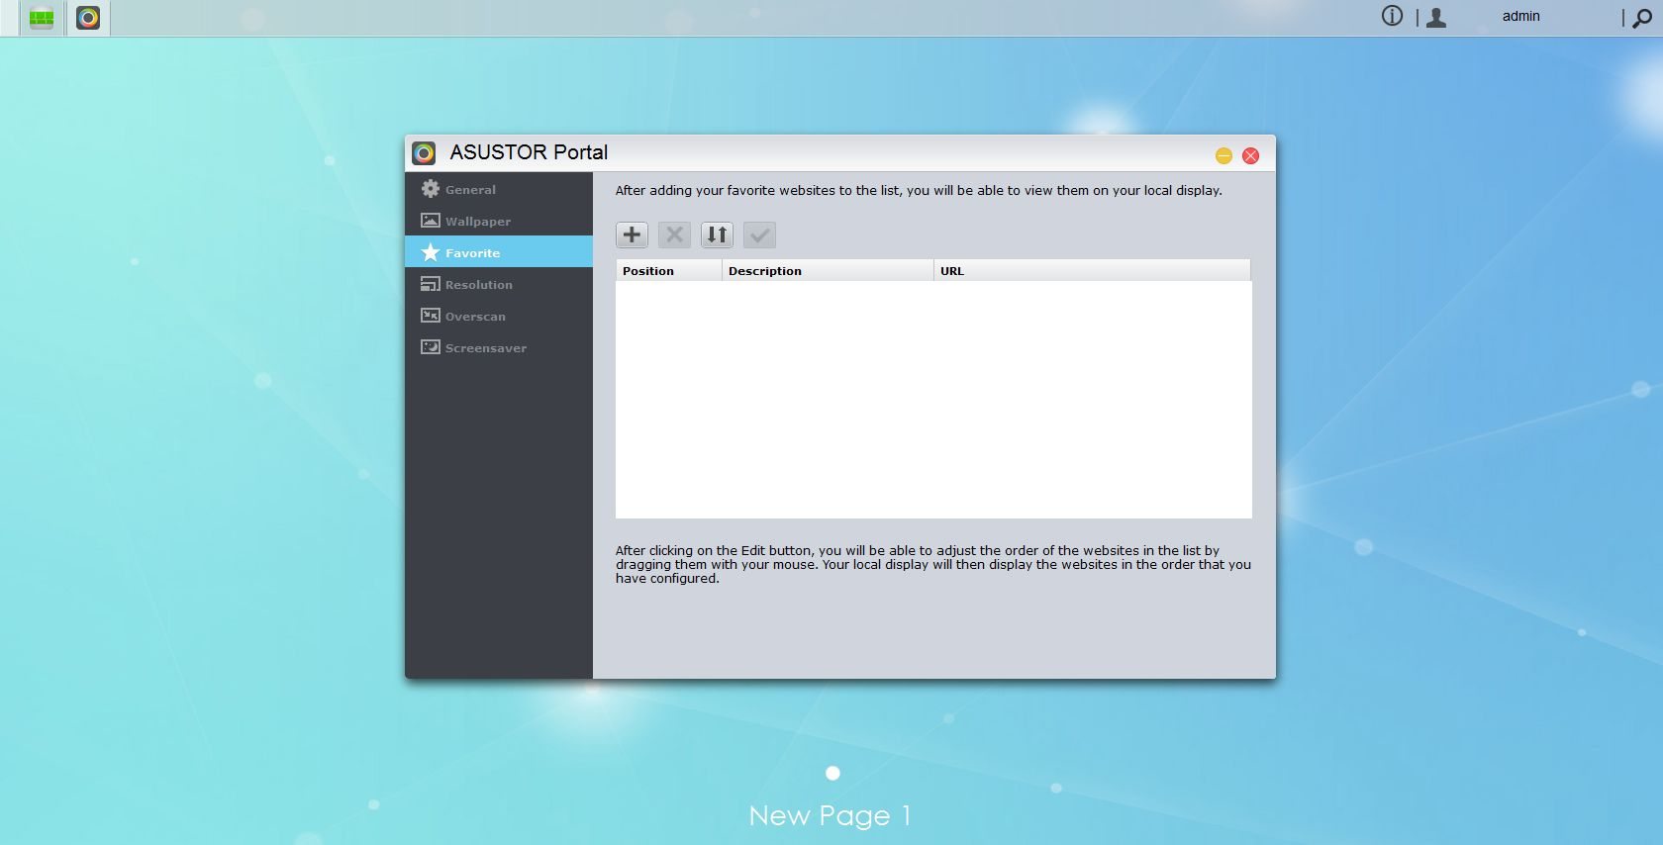Open the green desktop icon in taskbar
This screenshot has height=845, width=1663.
pyautogui.click(x=42, y=18)
